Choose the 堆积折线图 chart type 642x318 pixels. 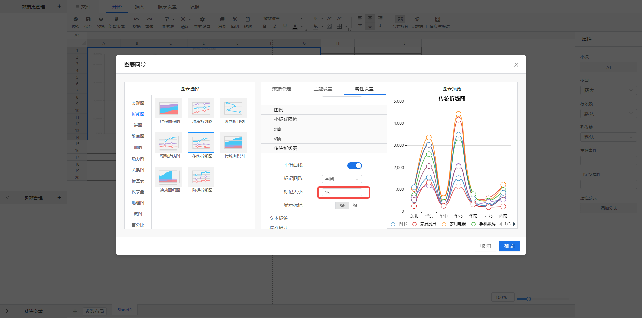tap(201, 108)
